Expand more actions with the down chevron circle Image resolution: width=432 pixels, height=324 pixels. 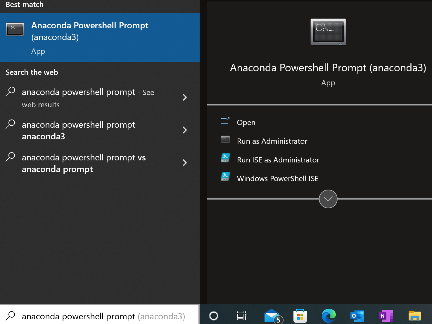[328, 199]
